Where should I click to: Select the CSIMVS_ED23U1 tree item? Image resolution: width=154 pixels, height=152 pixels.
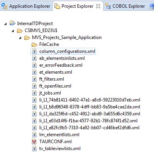tap(41, 30)
